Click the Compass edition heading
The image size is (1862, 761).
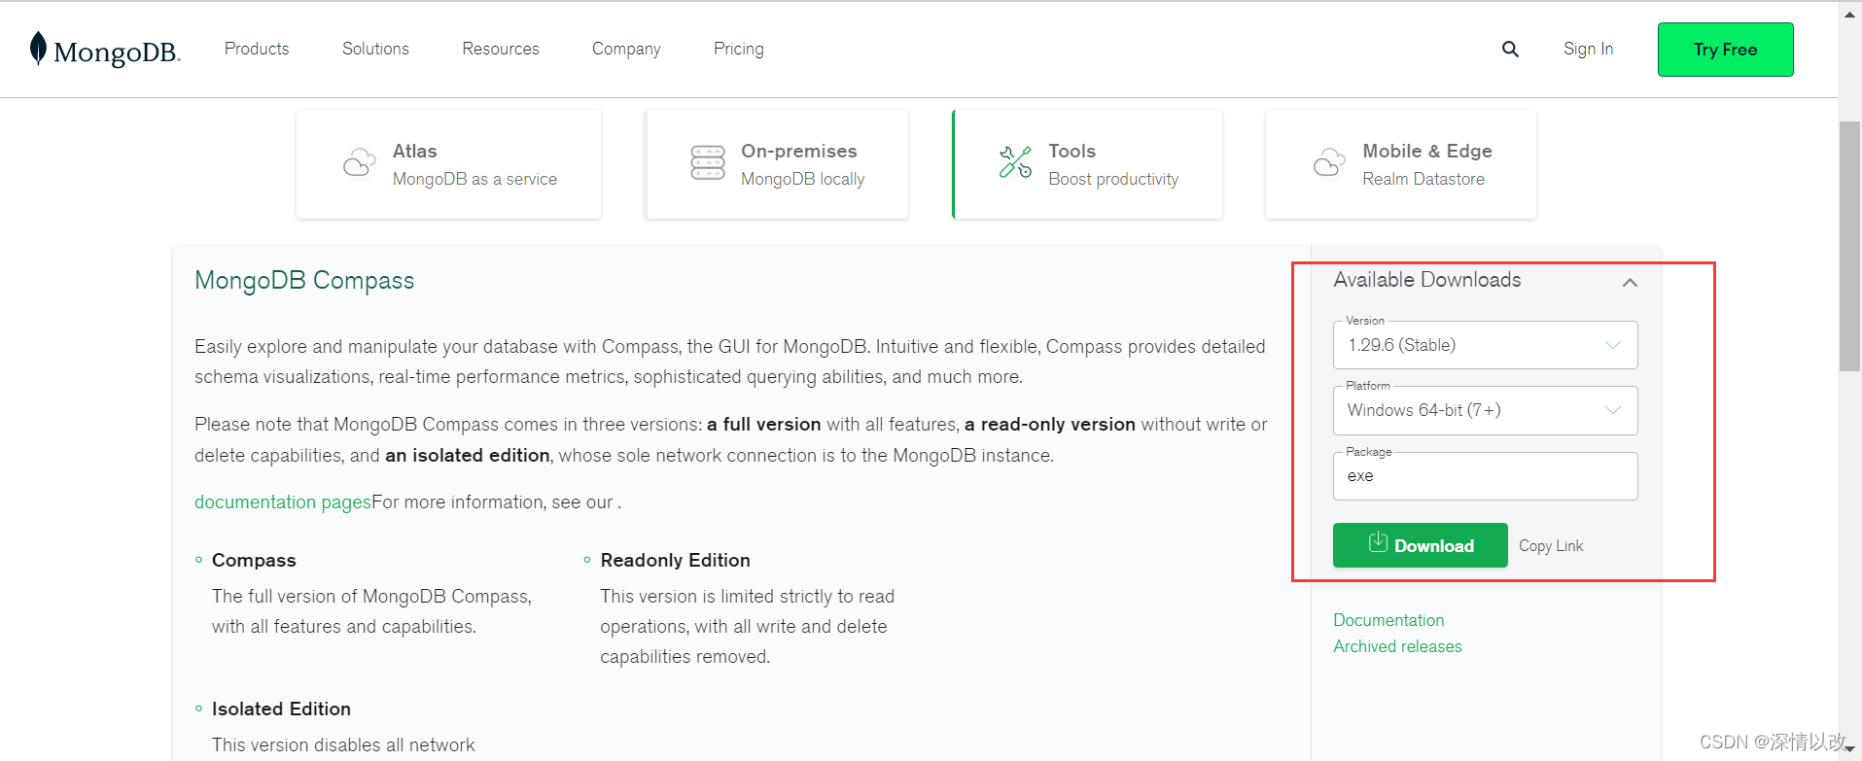coord(254,560)
